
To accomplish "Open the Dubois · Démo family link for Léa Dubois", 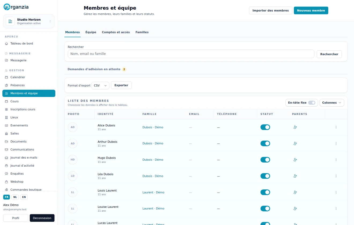I will point(153,176).
